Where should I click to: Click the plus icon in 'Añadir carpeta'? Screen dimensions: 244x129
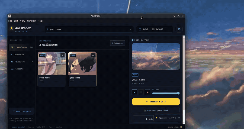pos(14,111)
